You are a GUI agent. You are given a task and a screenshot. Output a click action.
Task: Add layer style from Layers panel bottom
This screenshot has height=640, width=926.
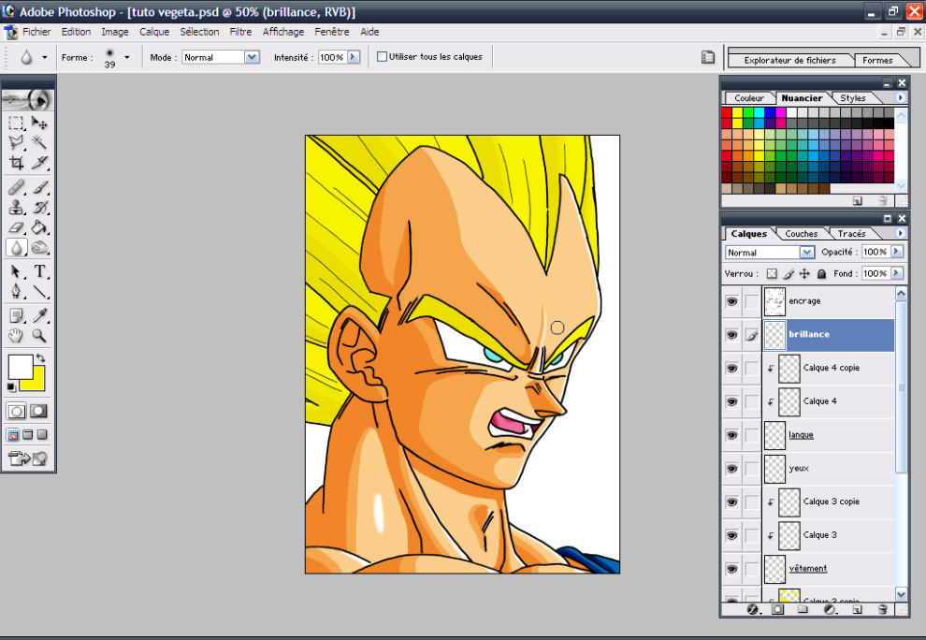[x=752, y=609]
